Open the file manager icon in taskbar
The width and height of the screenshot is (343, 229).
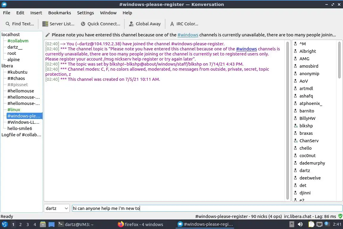point(43,225)
